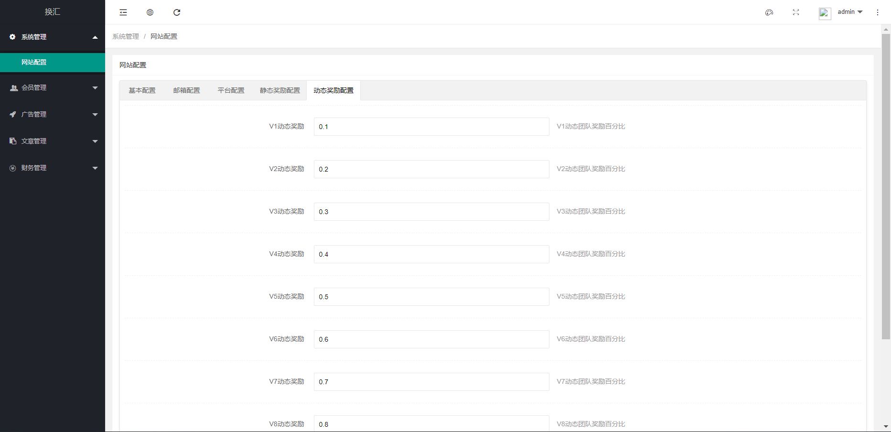This screenshot has height=432, width=891.
Task: Click the 系统管理 breadcrumb link
Action: tap(126, 36)
